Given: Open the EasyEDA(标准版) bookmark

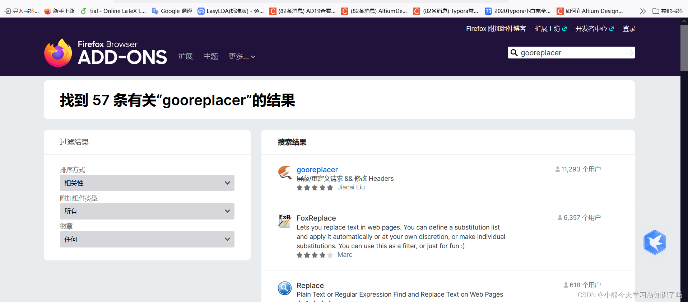Looking at the screenshot, I should [x=231, y=11].
